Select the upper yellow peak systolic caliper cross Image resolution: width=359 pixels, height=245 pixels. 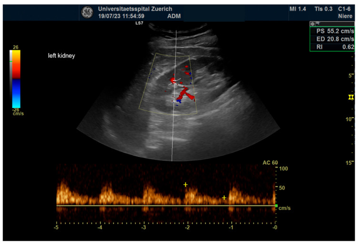coord(185,185)
